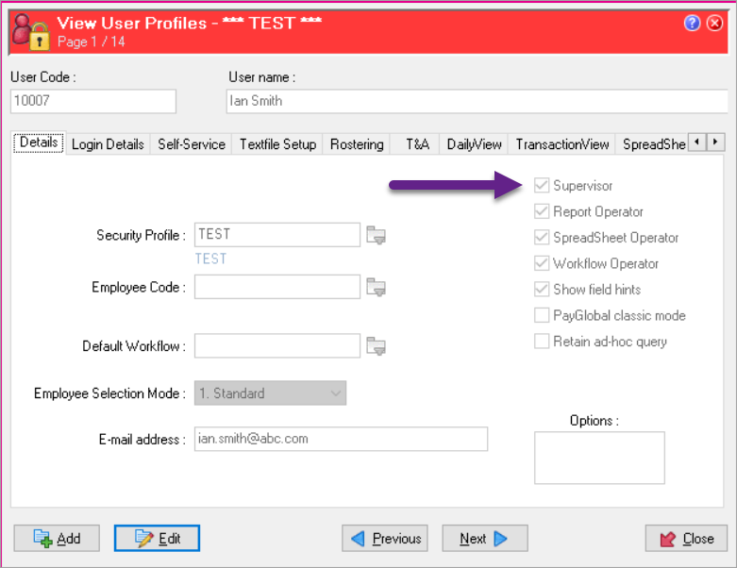737x568 pixels.
Task: Enable PayGlobal classic mode checkbox
Action: pos(542,315)
